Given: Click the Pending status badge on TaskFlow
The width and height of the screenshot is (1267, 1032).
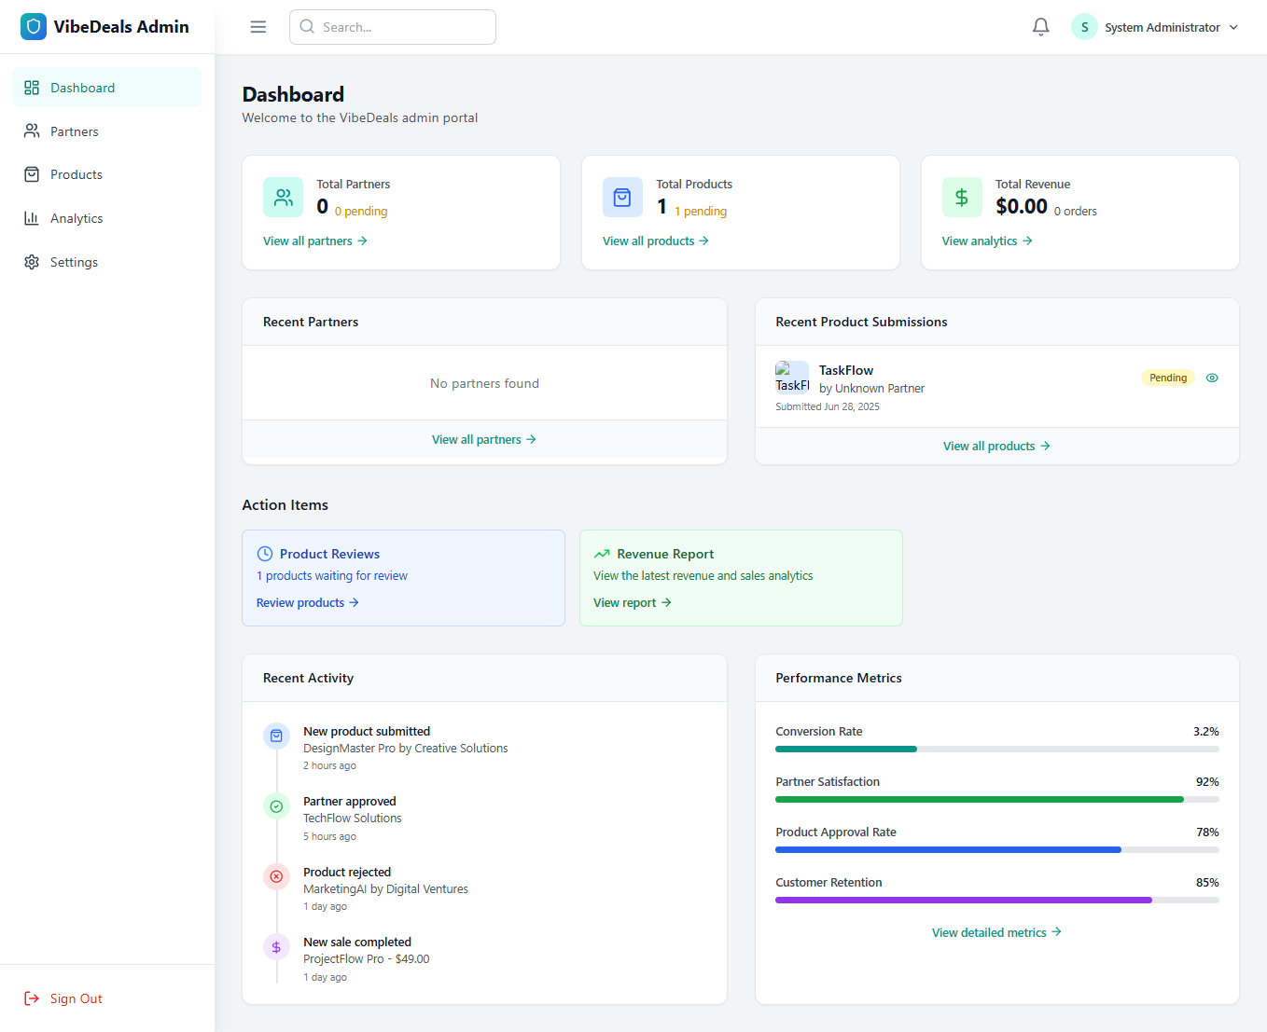Looking at the screenshot, I should click(x=1168, y=378).
